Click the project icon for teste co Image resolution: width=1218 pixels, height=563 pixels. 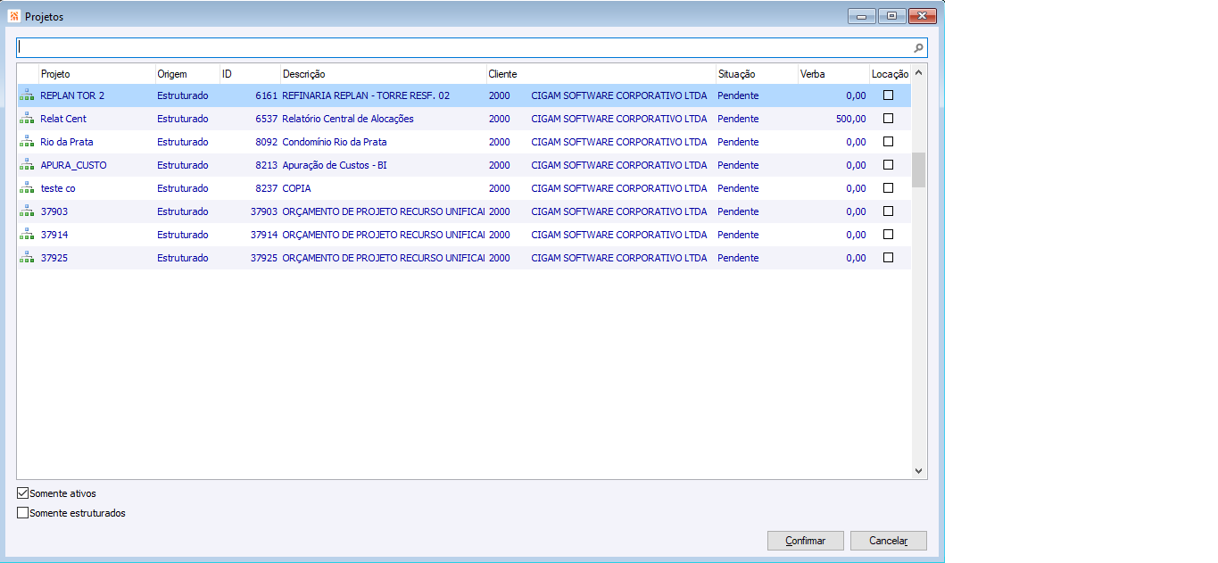[27, 188]
